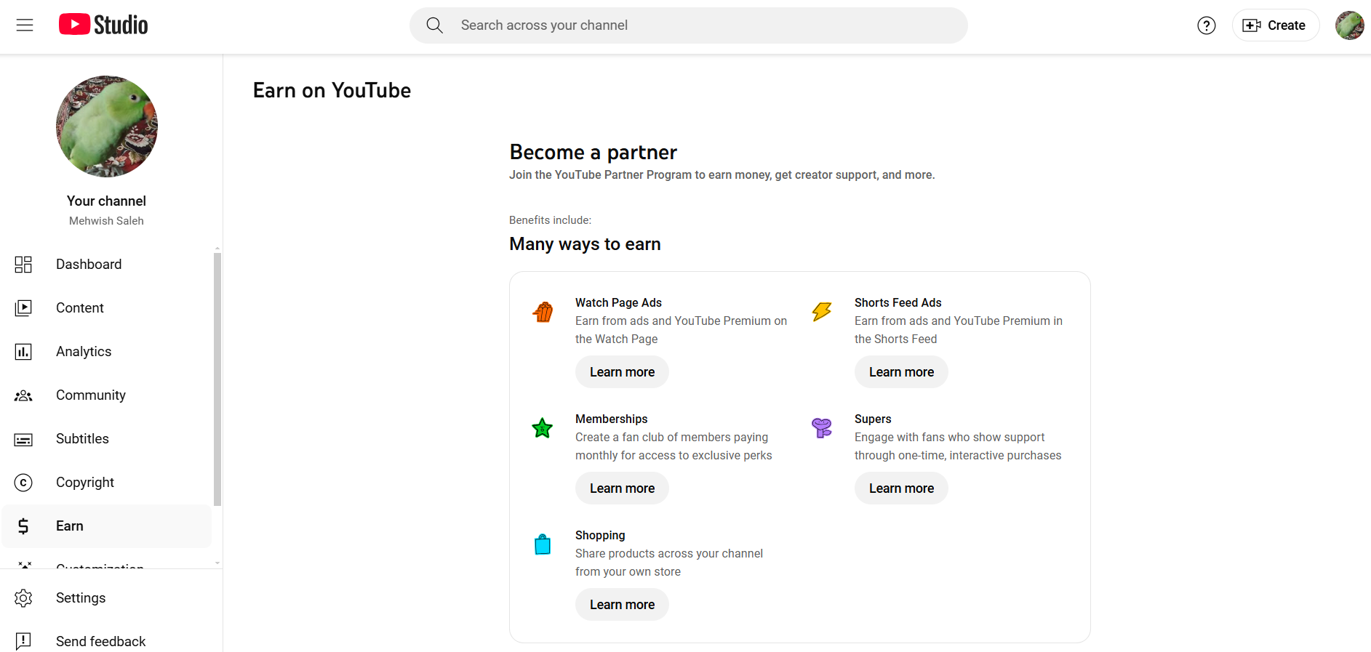Click sidebar scrollbar down arrow
This screenshot has height=652, width=1371.
click(x=217, y=563)
